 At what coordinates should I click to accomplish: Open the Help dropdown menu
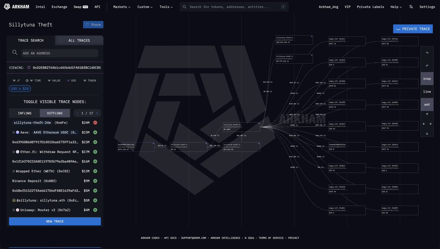(x=396, y=7)
